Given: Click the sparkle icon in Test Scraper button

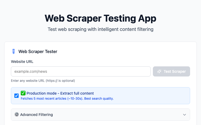Looking at the screenshot, I should pos(159,71).
